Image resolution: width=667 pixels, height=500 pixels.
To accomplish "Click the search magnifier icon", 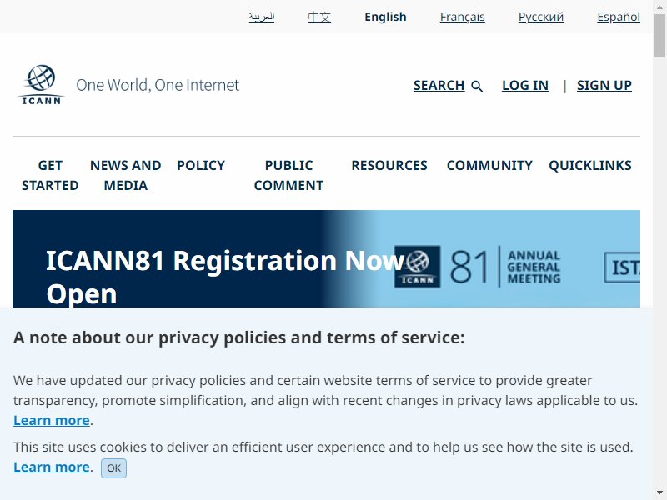I will (477, 86).
